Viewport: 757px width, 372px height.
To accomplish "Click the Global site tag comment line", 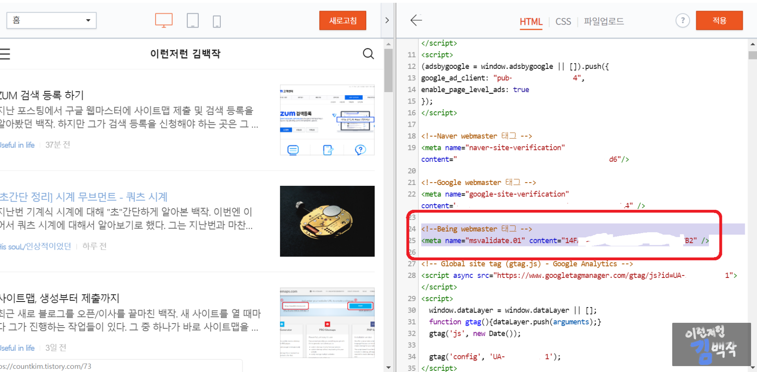I will coord(527,264).
